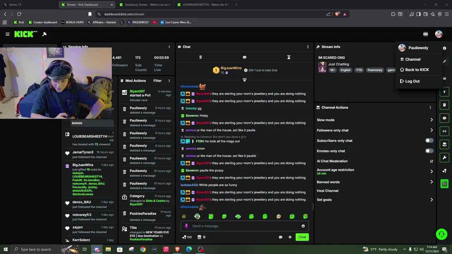Expand Followers-only chat settings
The image size is (452, 254).
click(431, 130)
